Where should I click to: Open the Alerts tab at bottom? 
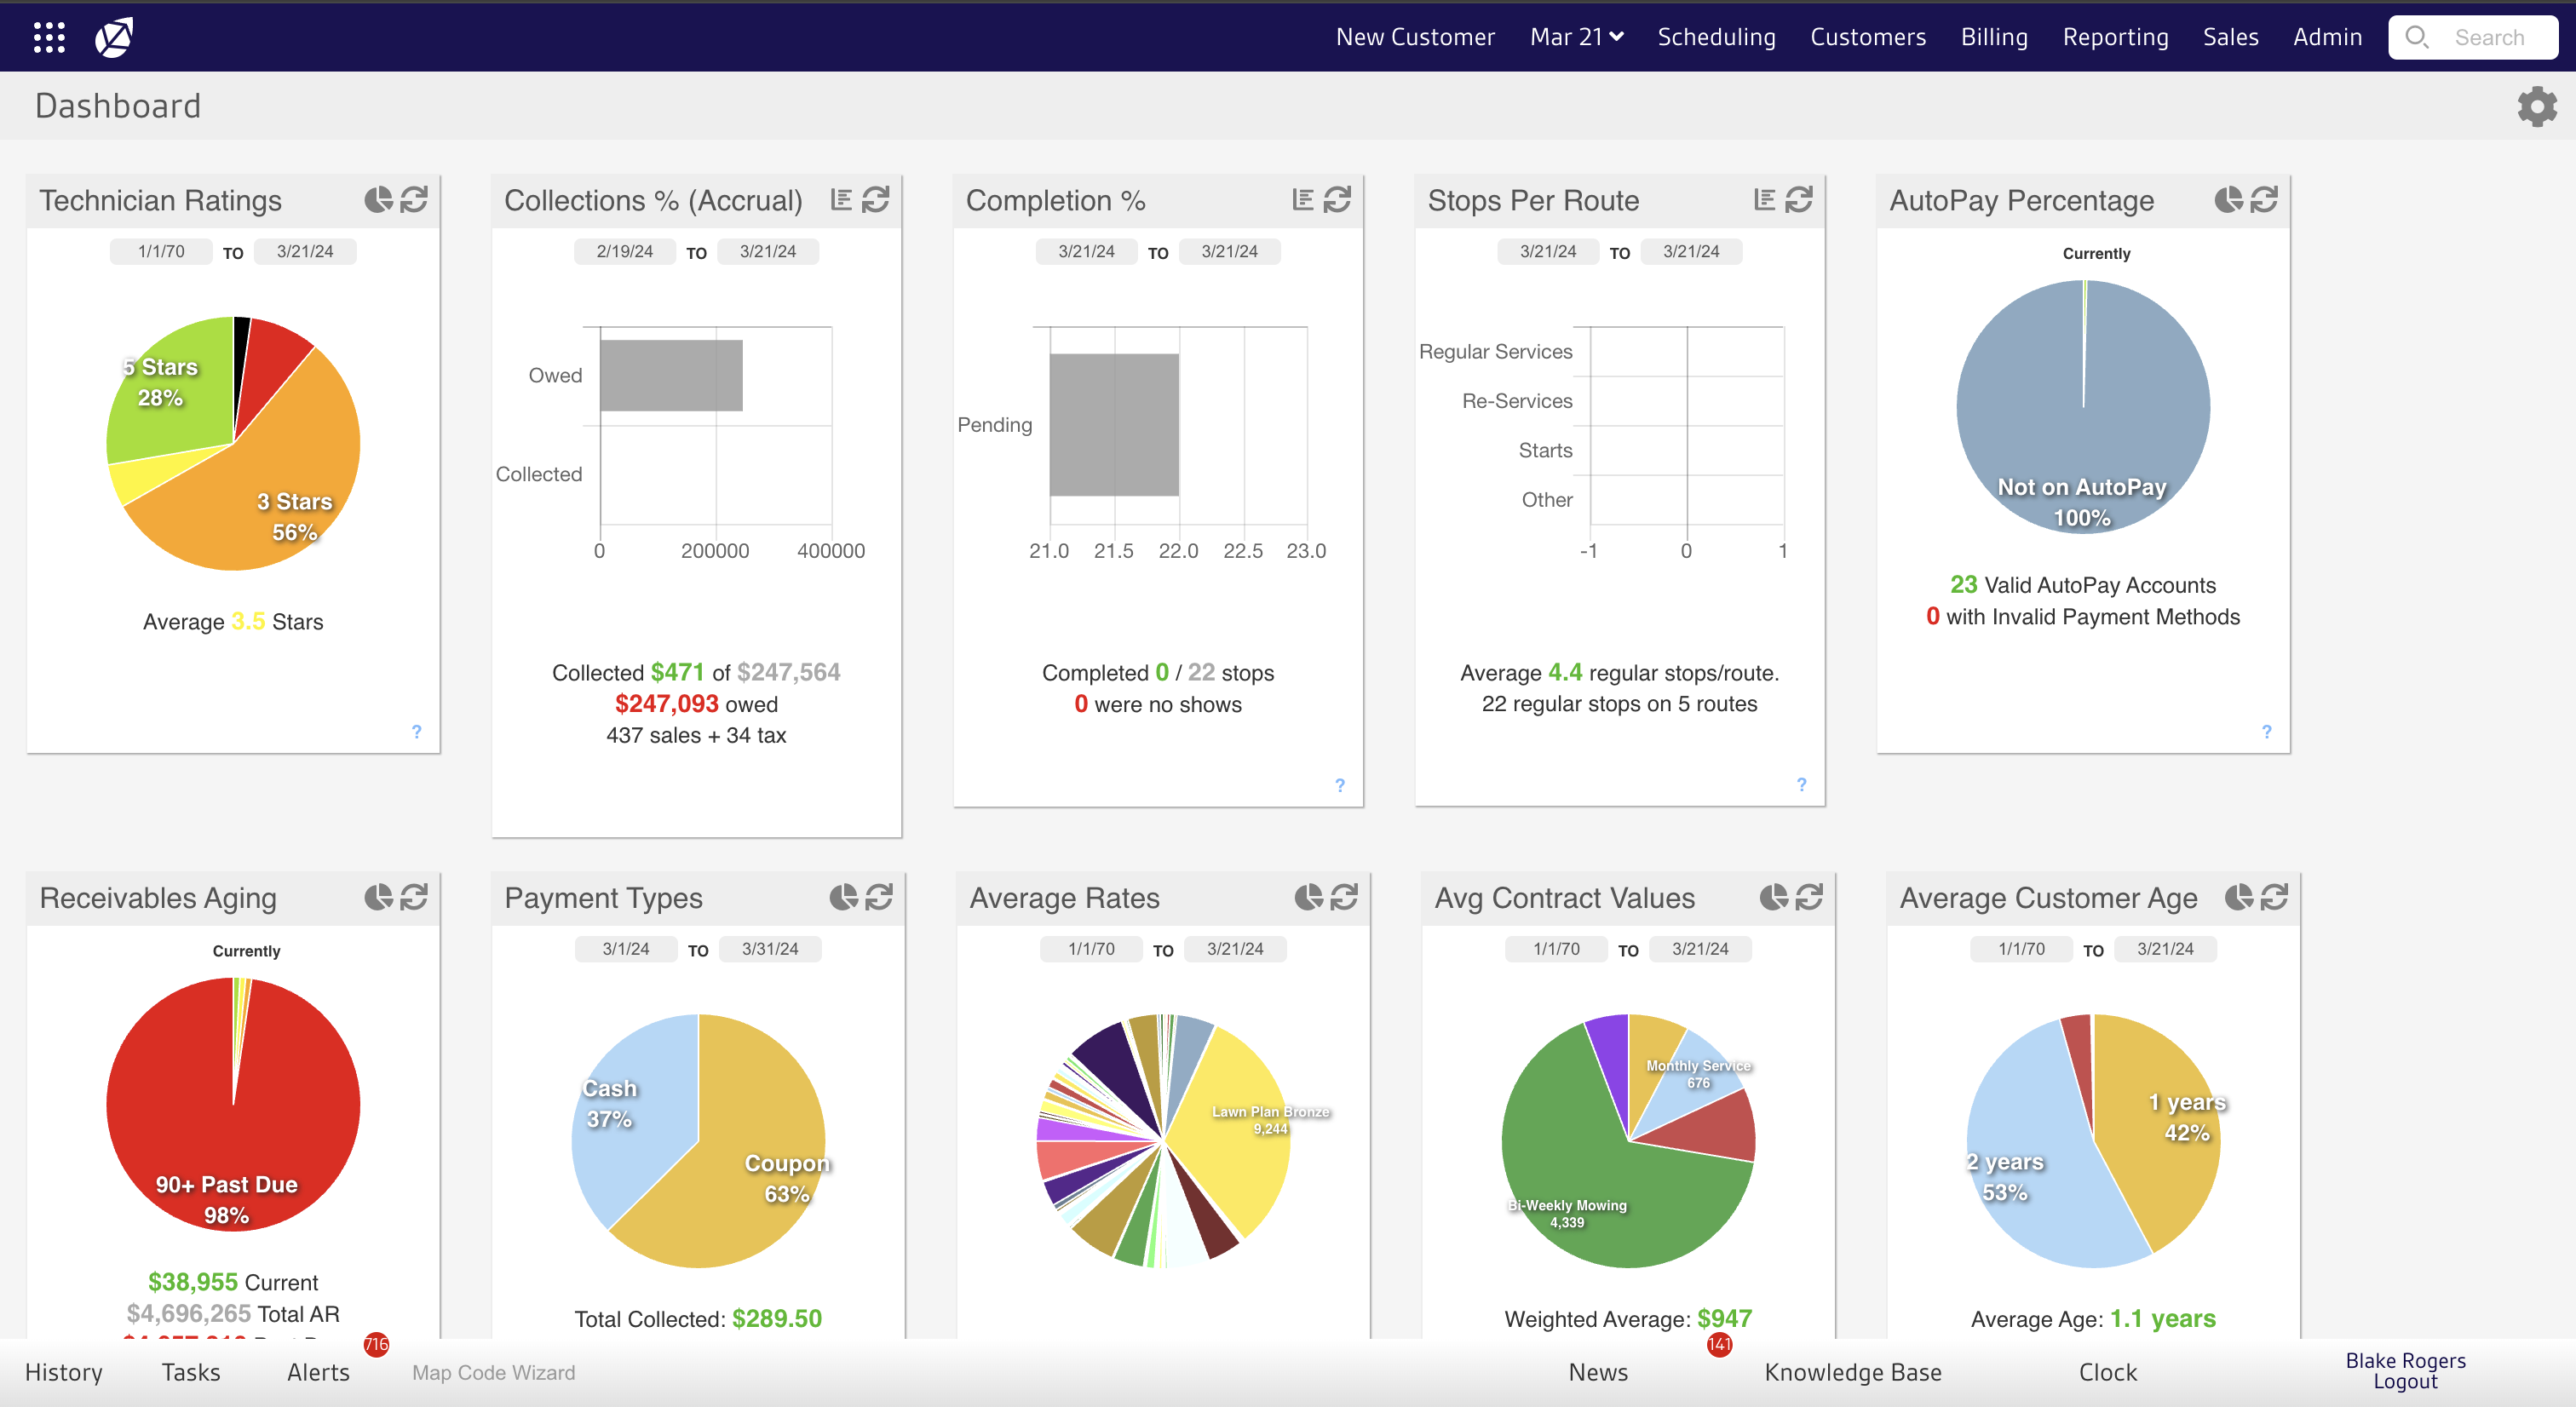click(x=318, y=1372)
